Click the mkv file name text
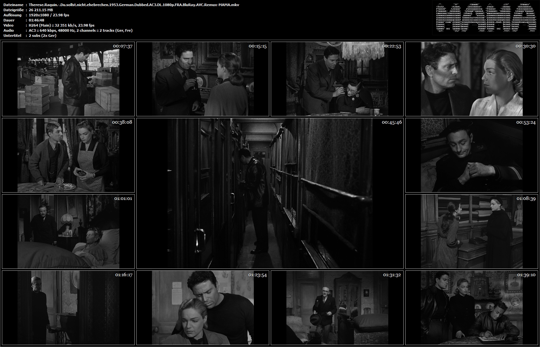 (x=134, y=5)
